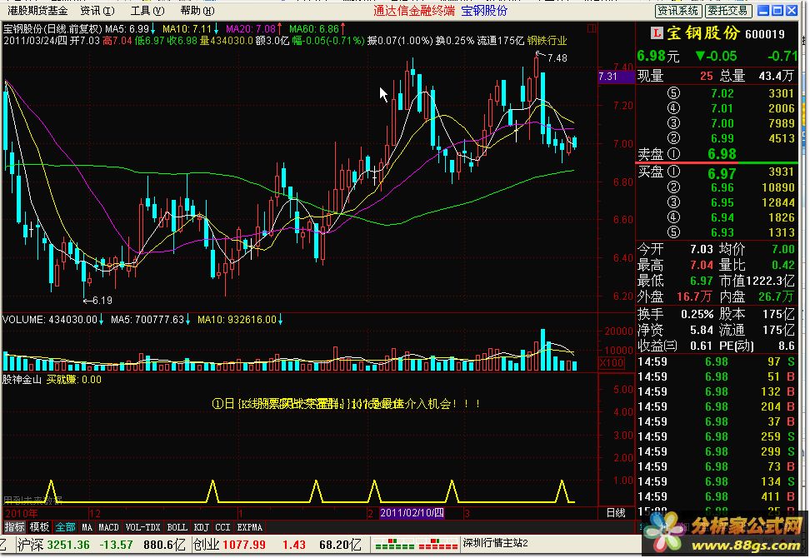Click the trade row with volume 97 S
Image resolution: width=810 pixels, height=558 pixels.
[717, 361]
